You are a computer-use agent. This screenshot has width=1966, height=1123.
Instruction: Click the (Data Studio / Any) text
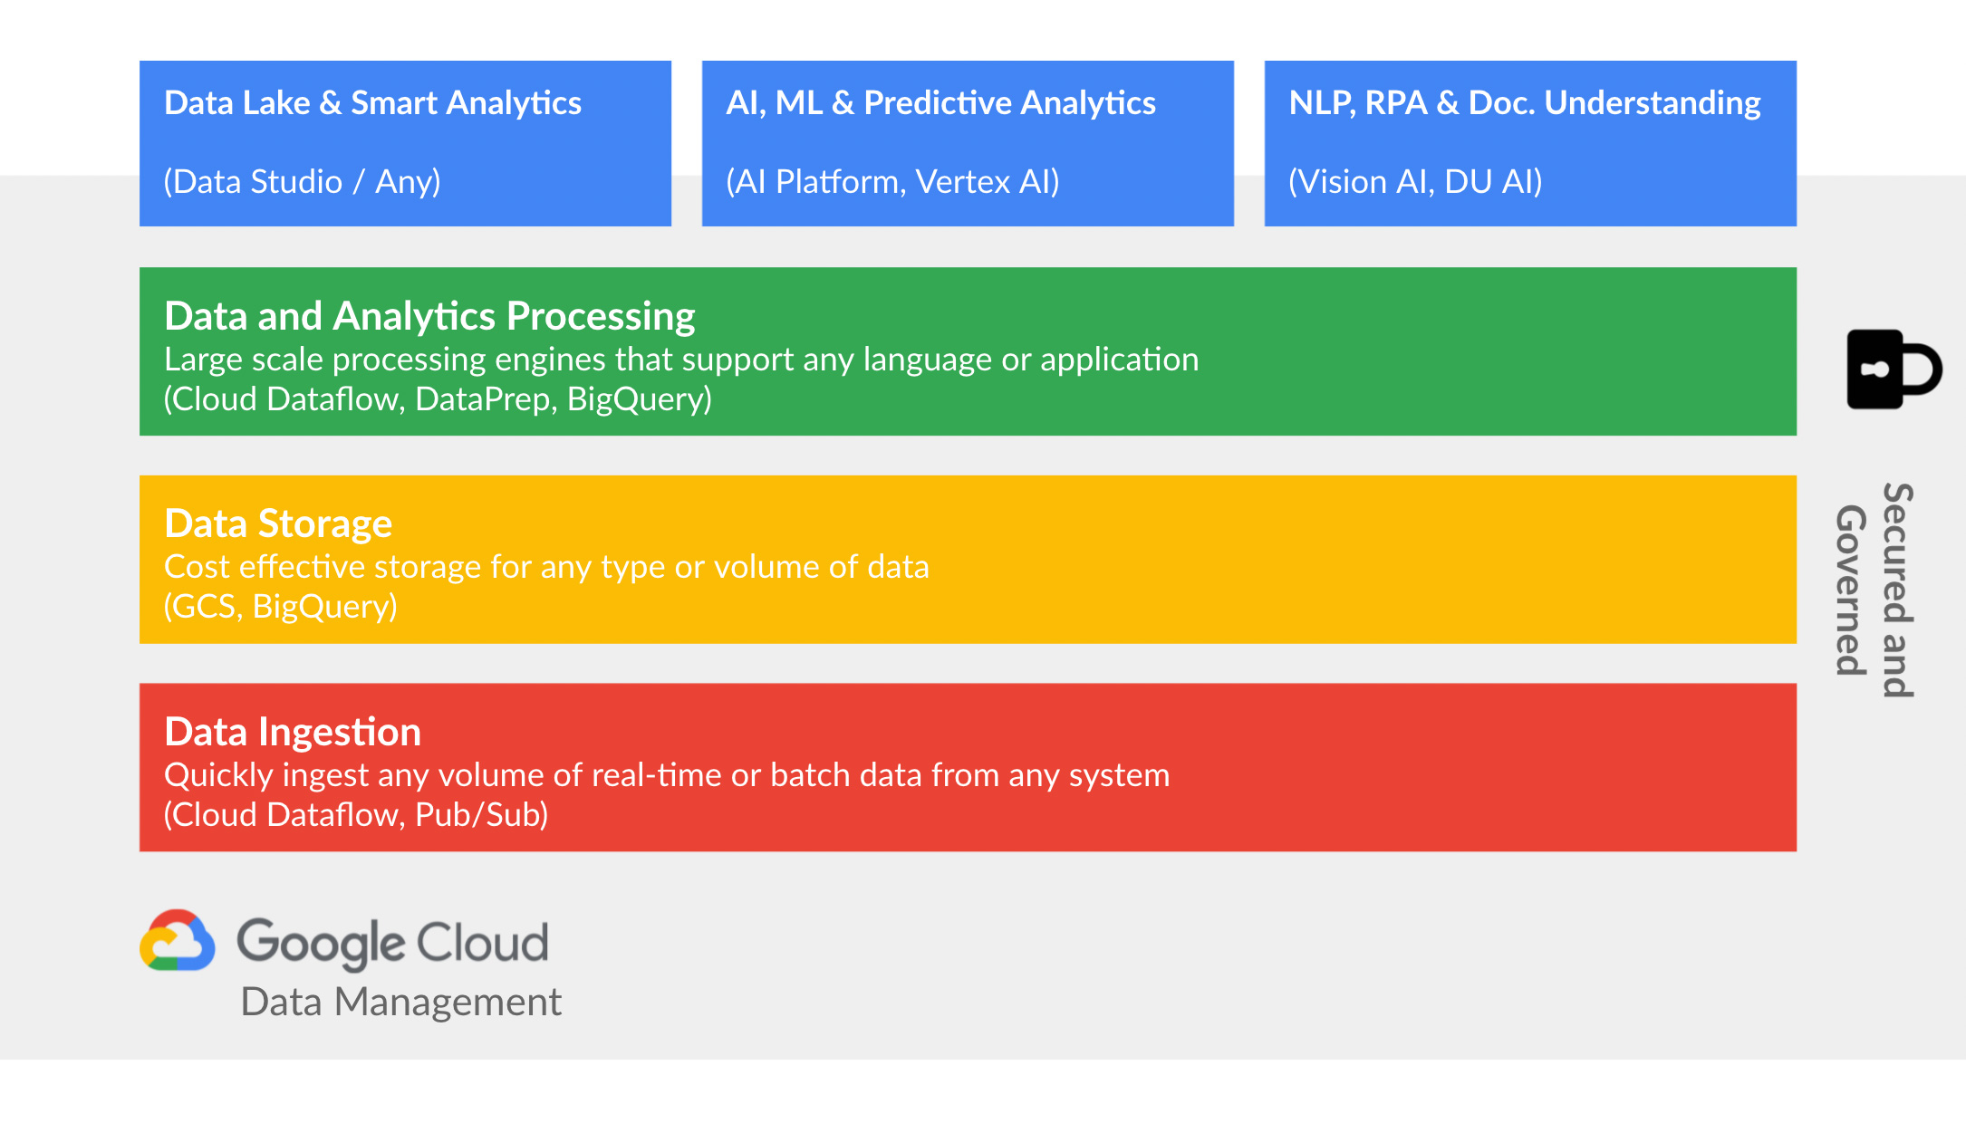(302, 182)
